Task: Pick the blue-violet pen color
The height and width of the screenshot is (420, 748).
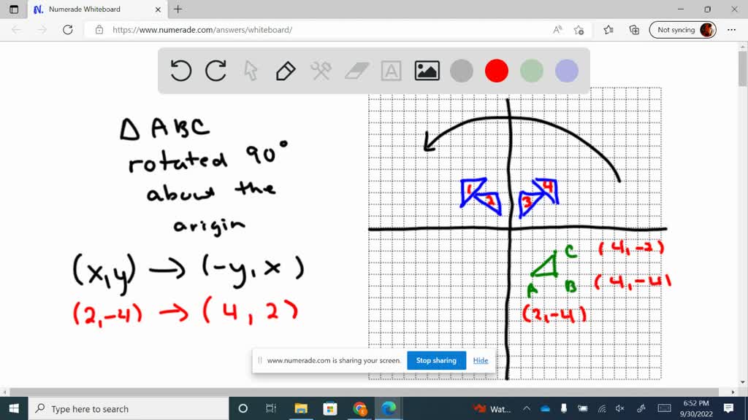Action: tap(567, 71)
